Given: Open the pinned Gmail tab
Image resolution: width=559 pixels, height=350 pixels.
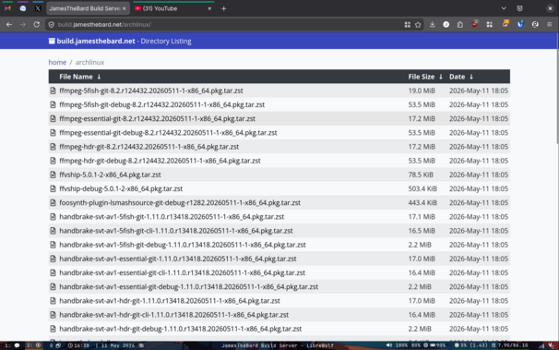Looking at the screenshot, I should 7,8.
